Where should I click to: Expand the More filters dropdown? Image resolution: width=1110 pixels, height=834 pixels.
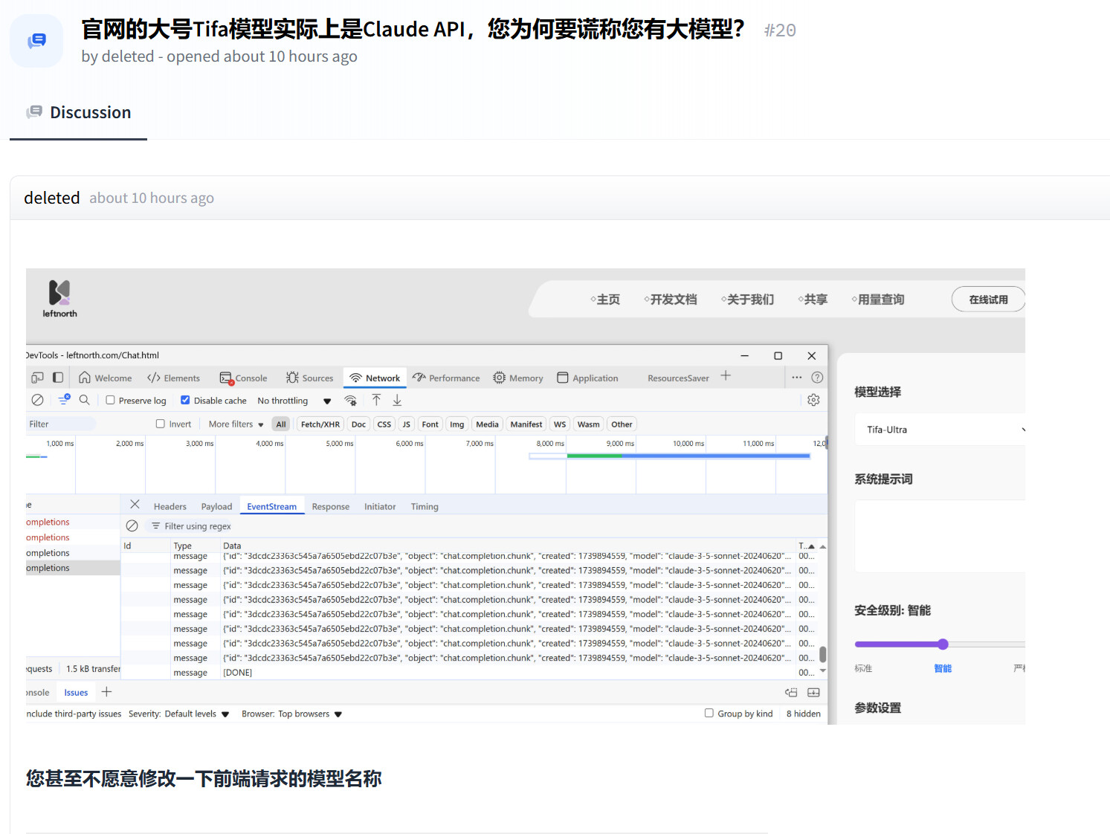pos(236,424)
